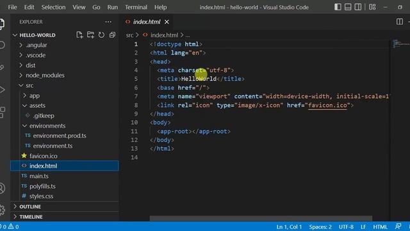
Task: Select index.html in the file tree
Action: (x=65, y=166)
